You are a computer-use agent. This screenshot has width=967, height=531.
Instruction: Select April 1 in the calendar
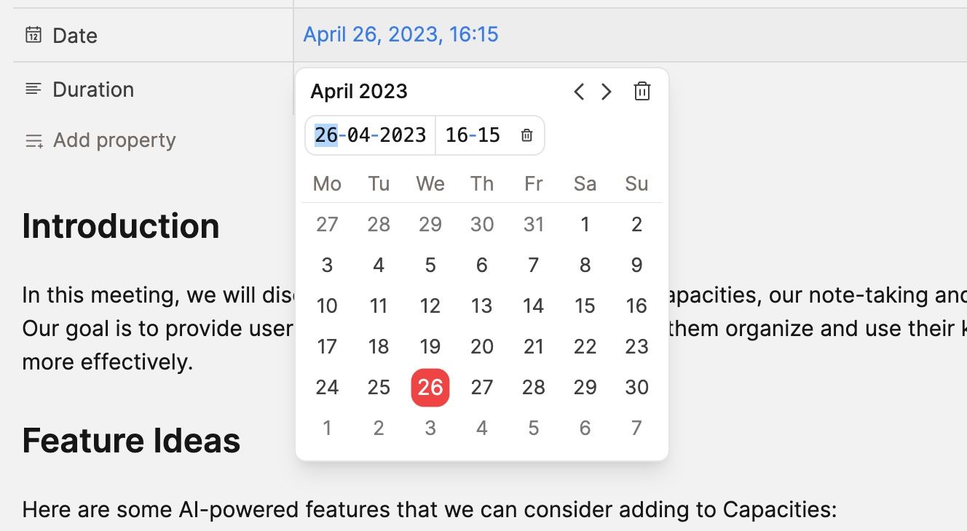pyautogui.click(x=585, y=224)
